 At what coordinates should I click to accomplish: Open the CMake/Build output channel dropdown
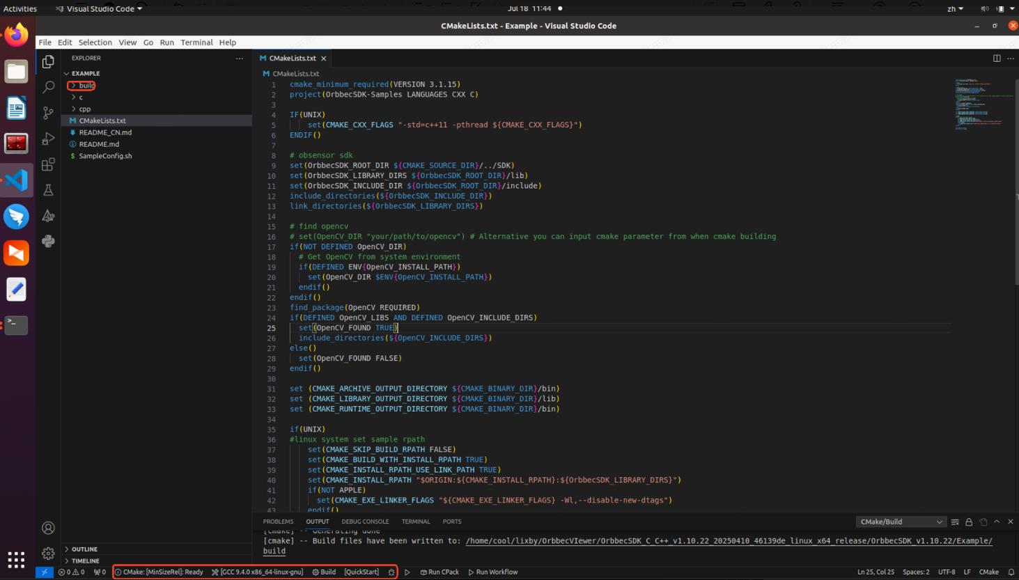(x=901, y=522)
